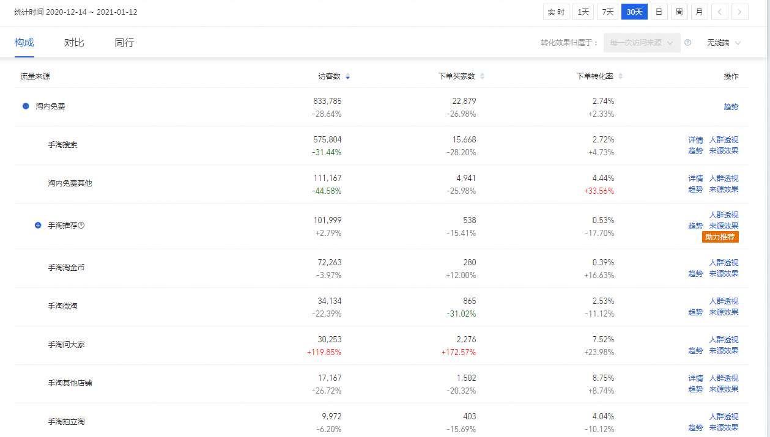Collapse the 淘内免费 row
This screenshot has width=770, height=437.
[26, 106]
